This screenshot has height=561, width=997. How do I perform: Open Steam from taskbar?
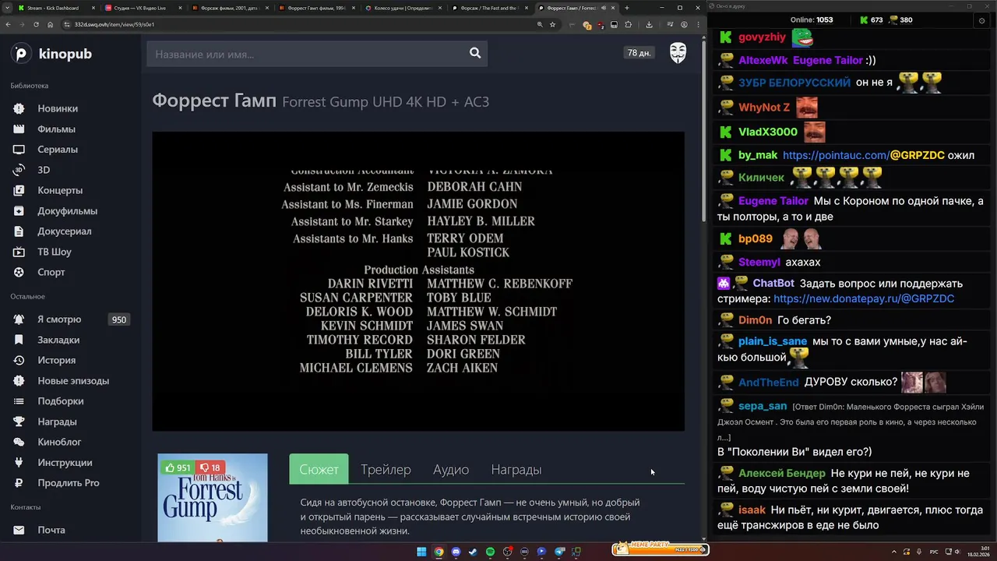pyautogui.click(x=473, y=552)
